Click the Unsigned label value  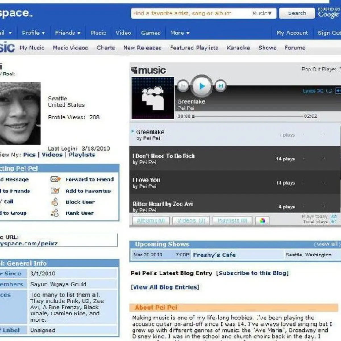pyautogui.click(x=43, y=330)
